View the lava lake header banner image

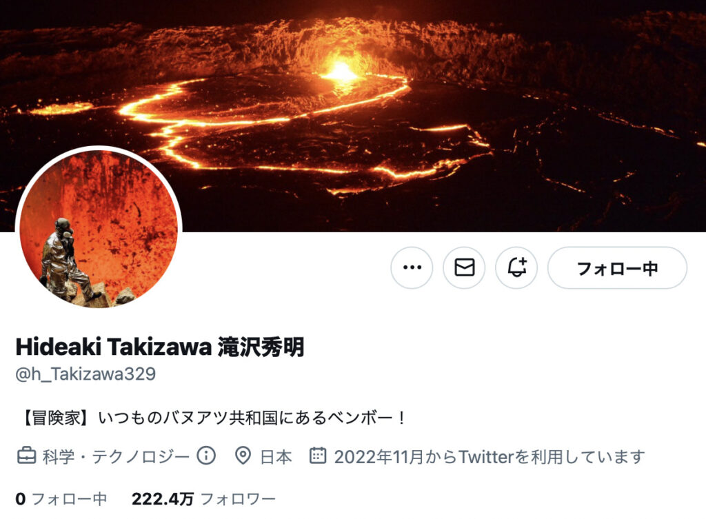353,116
